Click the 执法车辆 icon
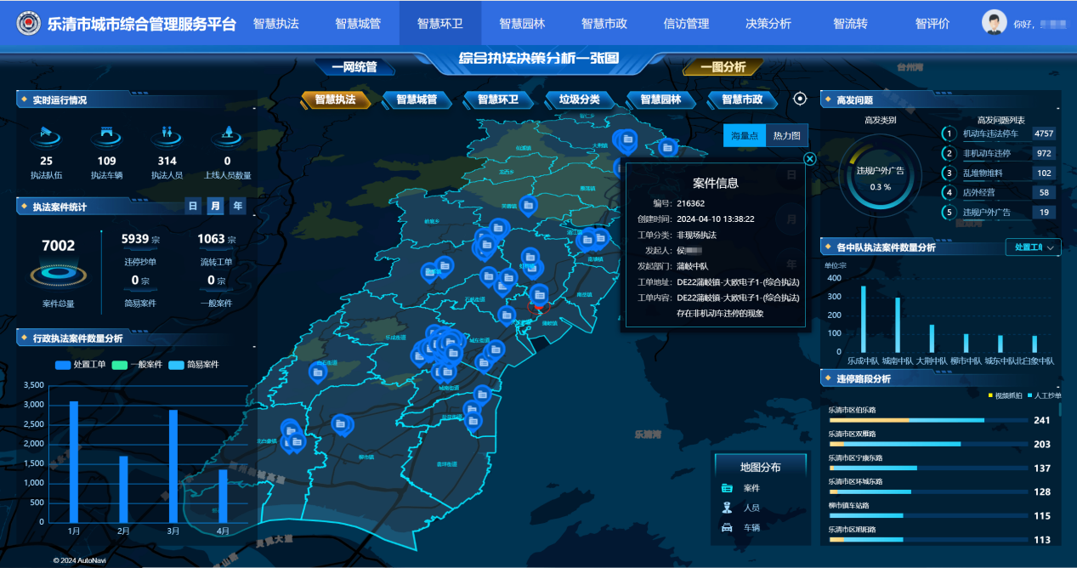This screenshot has height=568, width=1077. (106, 135)
